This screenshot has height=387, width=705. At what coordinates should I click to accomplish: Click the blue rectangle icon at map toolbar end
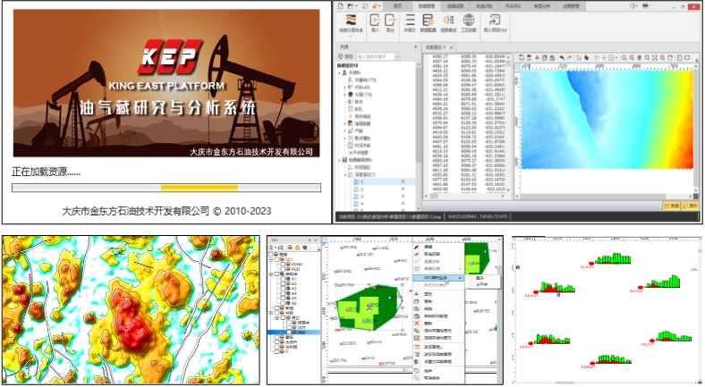687,58
